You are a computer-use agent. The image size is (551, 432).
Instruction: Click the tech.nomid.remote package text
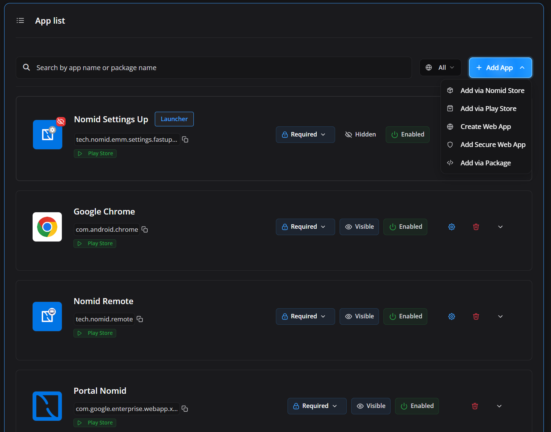tap(104, 319)
